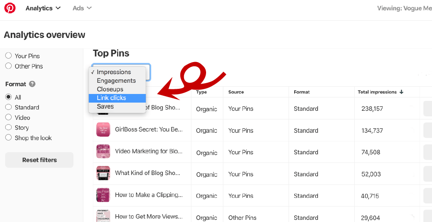Image resolution: width=432 pixels, height=222 pixels.
Task: Click the Reset filters button
Action: click(x=39, y=160)
